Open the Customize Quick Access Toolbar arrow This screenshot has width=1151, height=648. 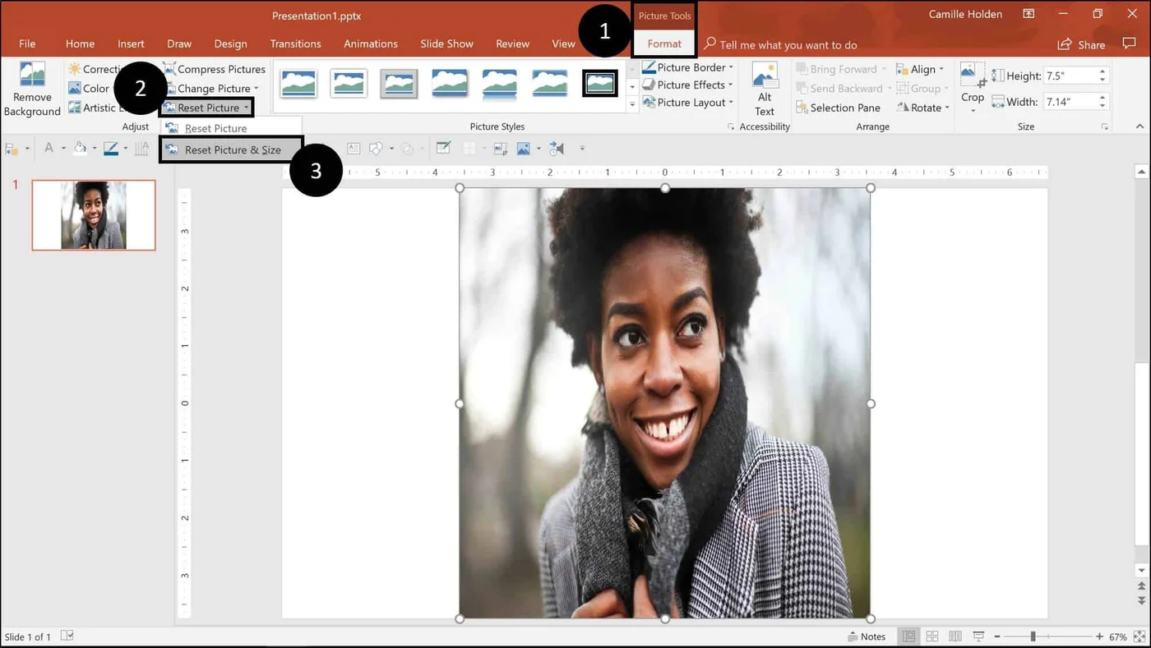(x=582, y=149)
